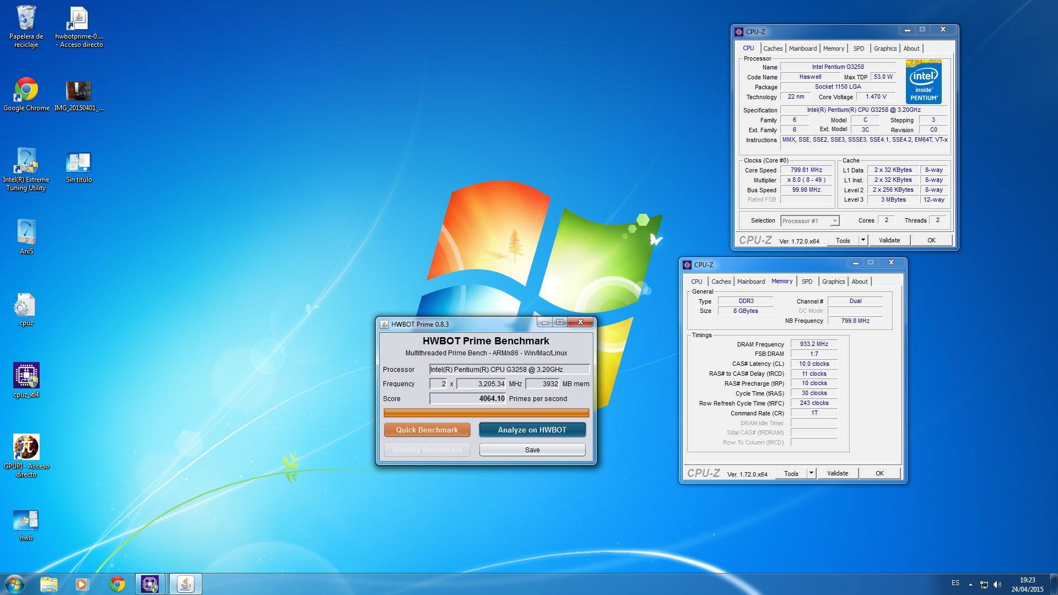Open the Memory tab in upper CPU-Z

[834, 48]
